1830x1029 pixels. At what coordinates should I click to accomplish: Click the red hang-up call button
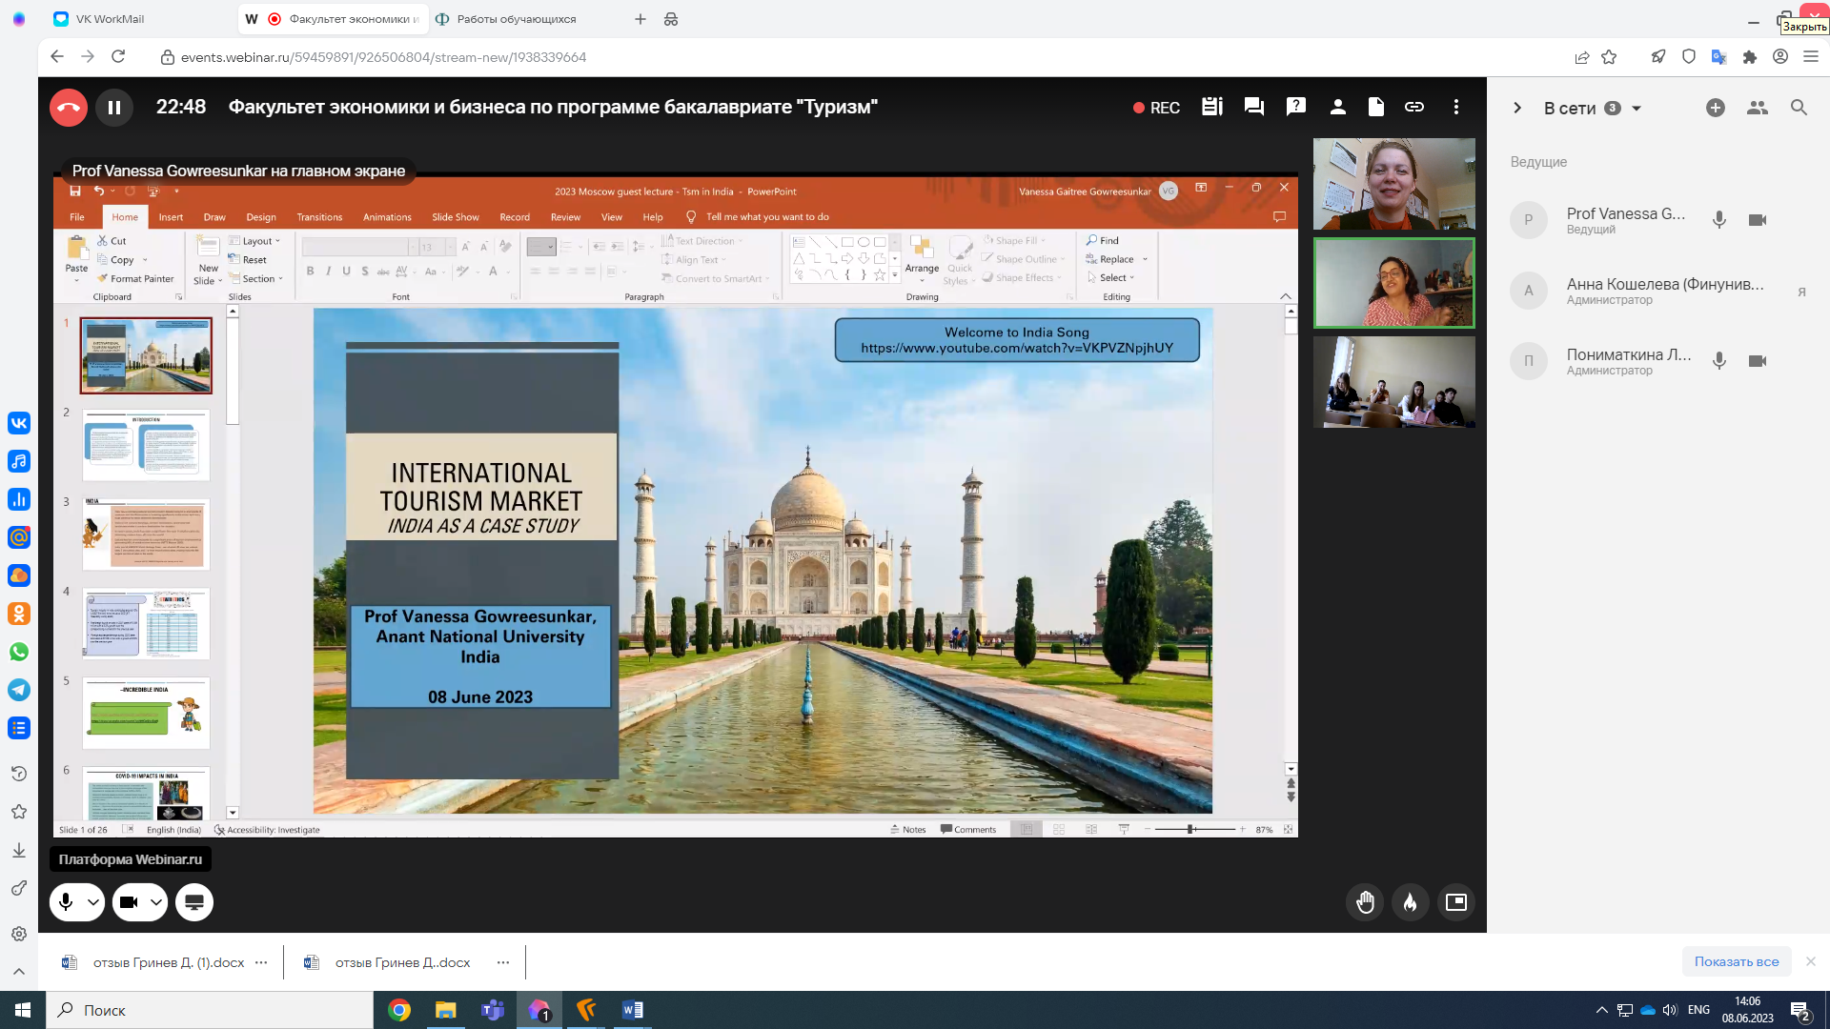pyautogui.click(x=69, y=108)
